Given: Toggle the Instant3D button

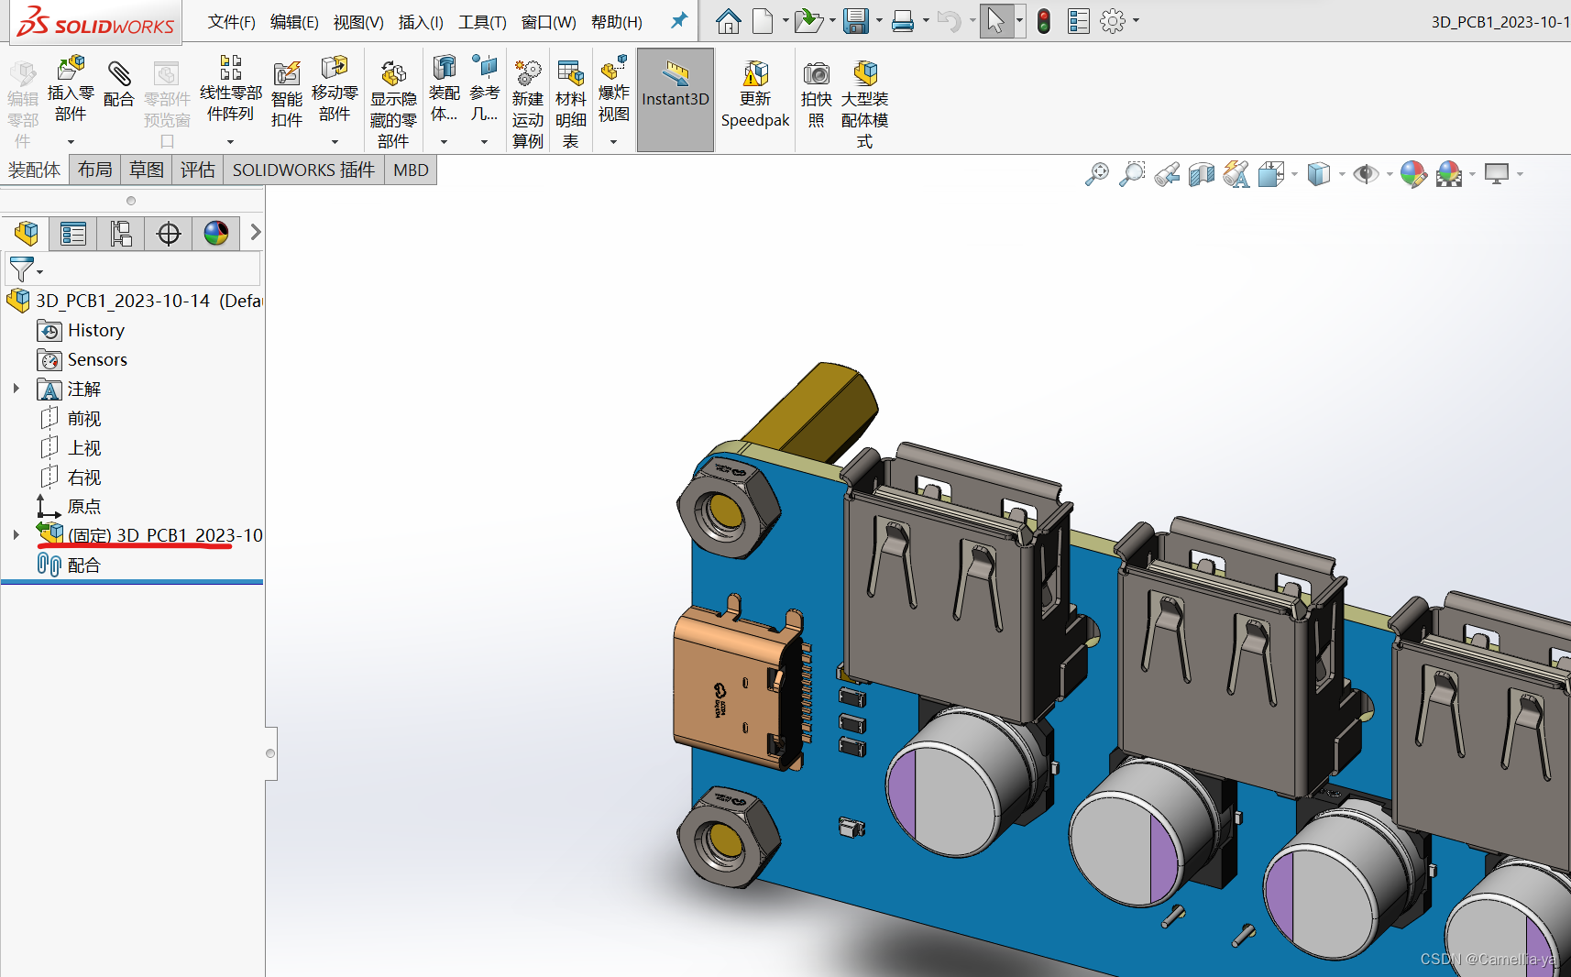Looking at the screenshot, I should [676, 99].
